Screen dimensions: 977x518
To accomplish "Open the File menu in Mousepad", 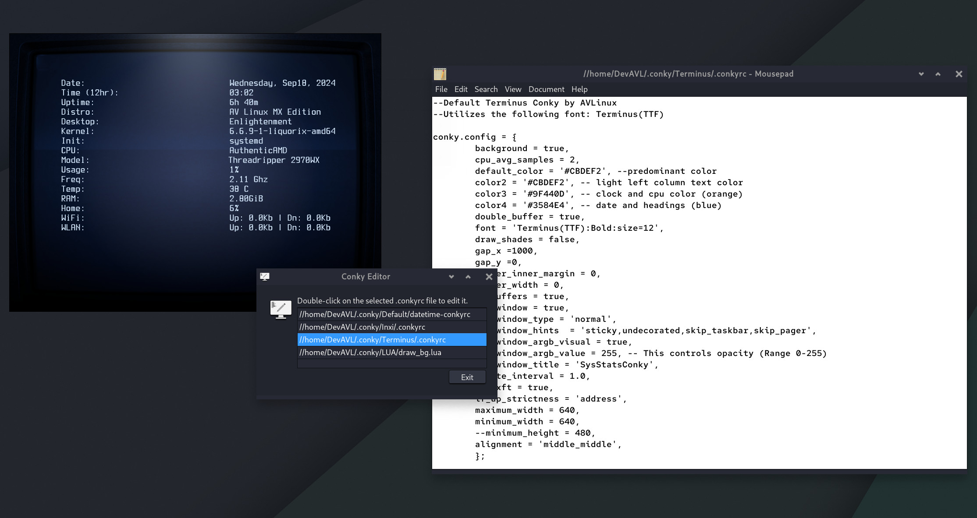I will pyautogui.click(x=441, y=89).
